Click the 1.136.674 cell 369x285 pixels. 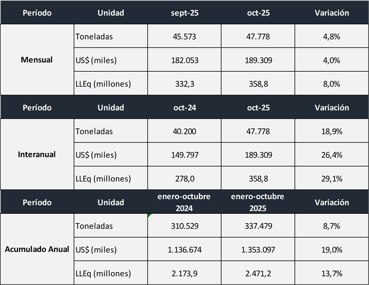[184, 250]
